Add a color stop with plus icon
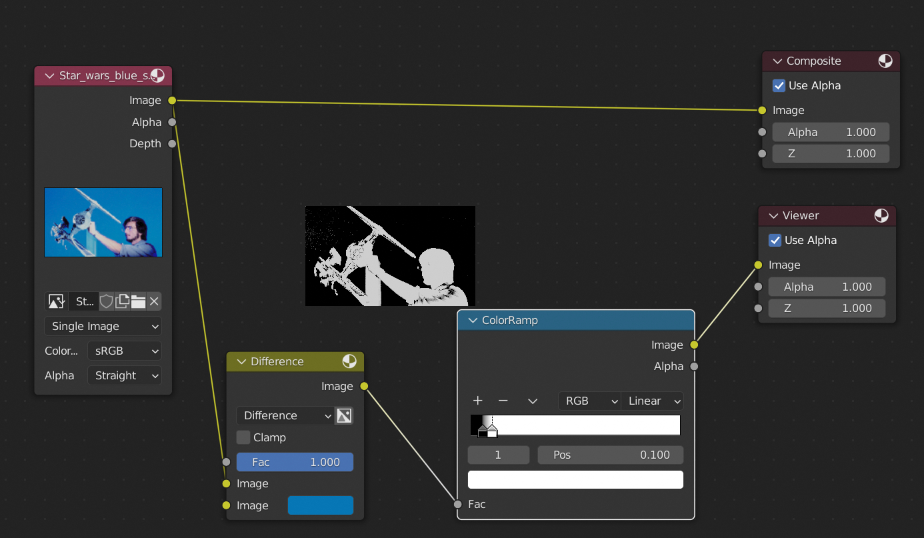The image size is (924, 538). point(477,401)
